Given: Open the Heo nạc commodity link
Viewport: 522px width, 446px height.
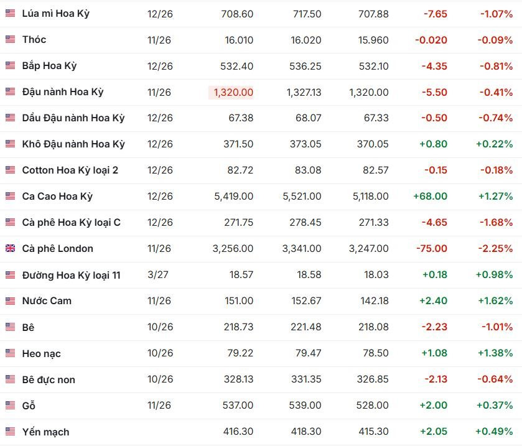Looking at the screenshot, I should click(x=42, y=353).
